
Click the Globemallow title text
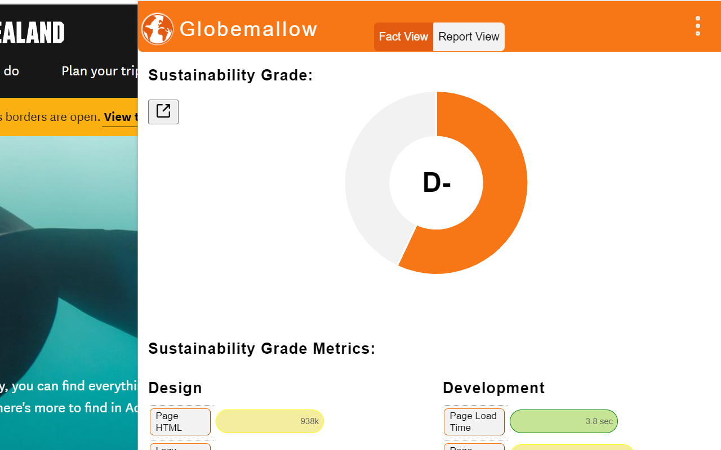click(x=248, y=29)
